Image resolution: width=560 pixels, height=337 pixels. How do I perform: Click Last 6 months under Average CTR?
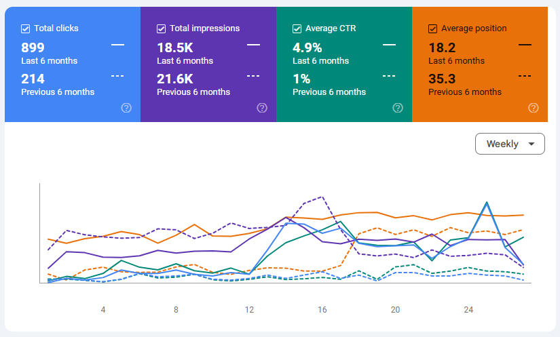pyautogui.click(x=320, y=60)
